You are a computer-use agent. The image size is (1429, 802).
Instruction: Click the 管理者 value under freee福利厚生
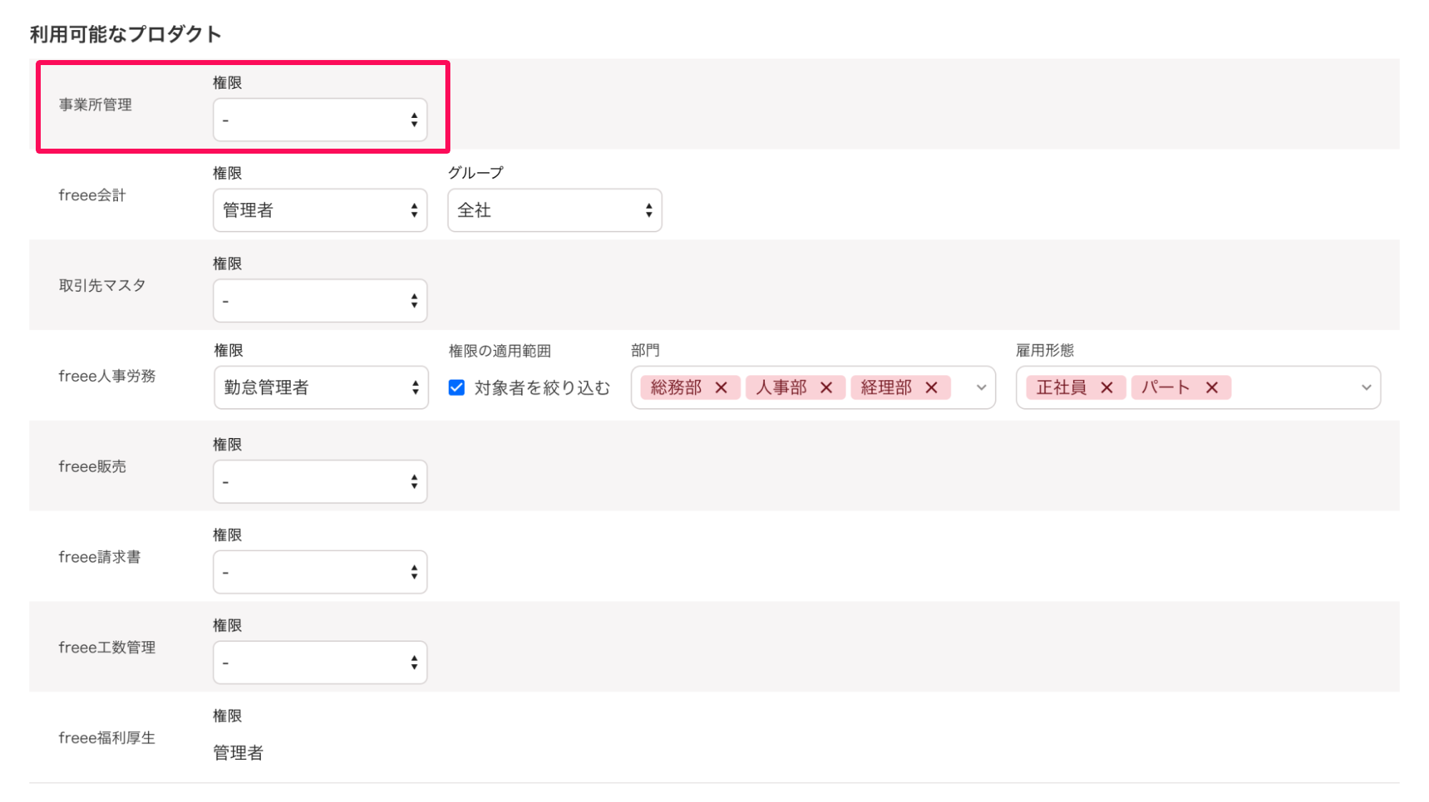tap(238, 753)
